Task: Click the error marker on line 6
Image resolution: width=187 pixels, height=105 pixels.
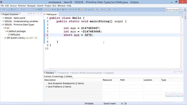Action: 44,35
